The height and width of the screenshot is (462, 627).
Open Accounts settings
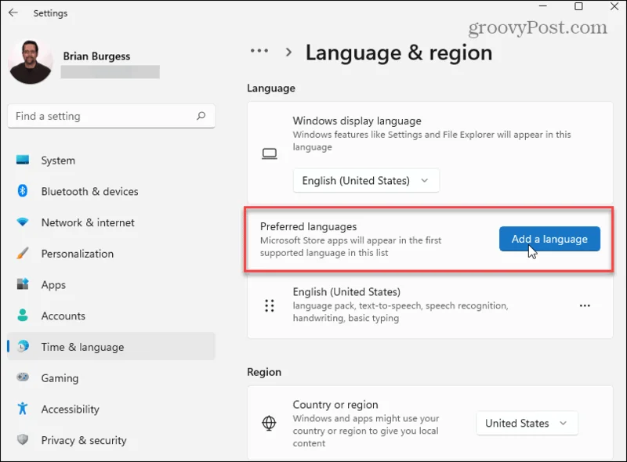pos(111,316)
